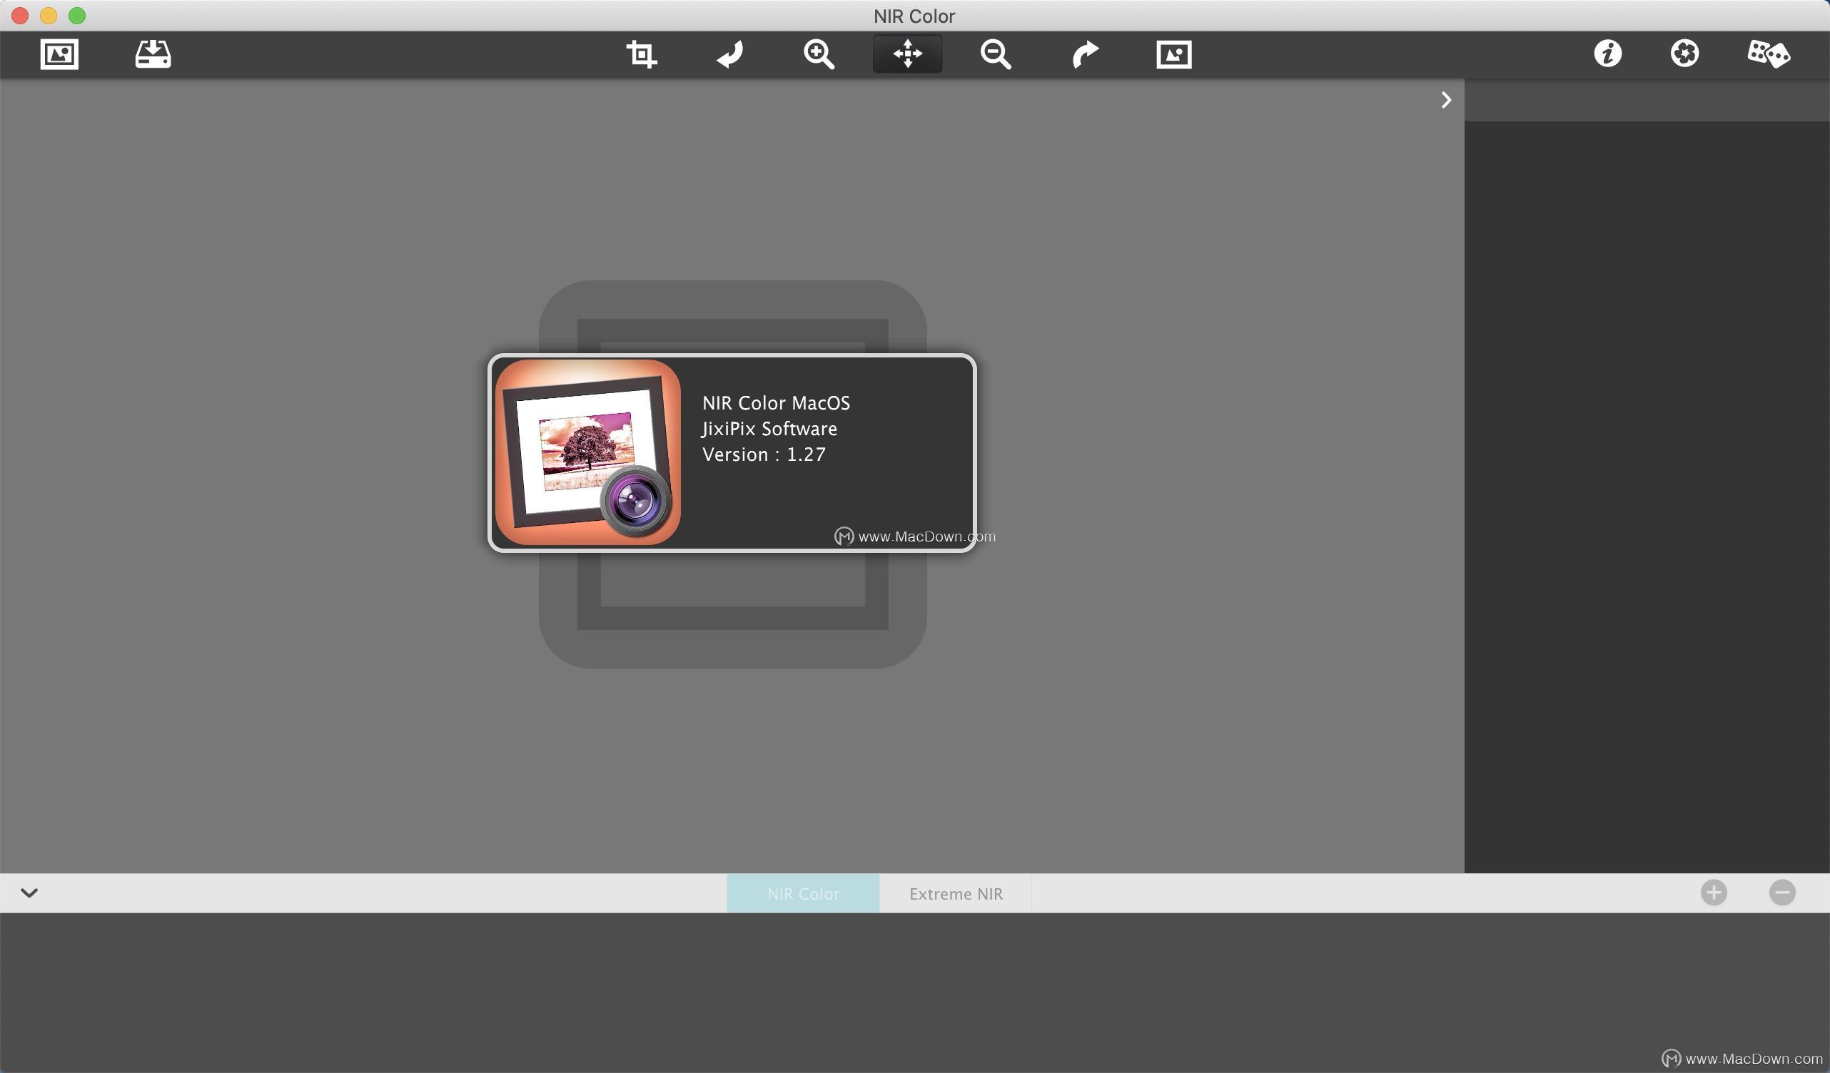
Task: Randomize settings with the dice icon
Action: coord(1769,54)
